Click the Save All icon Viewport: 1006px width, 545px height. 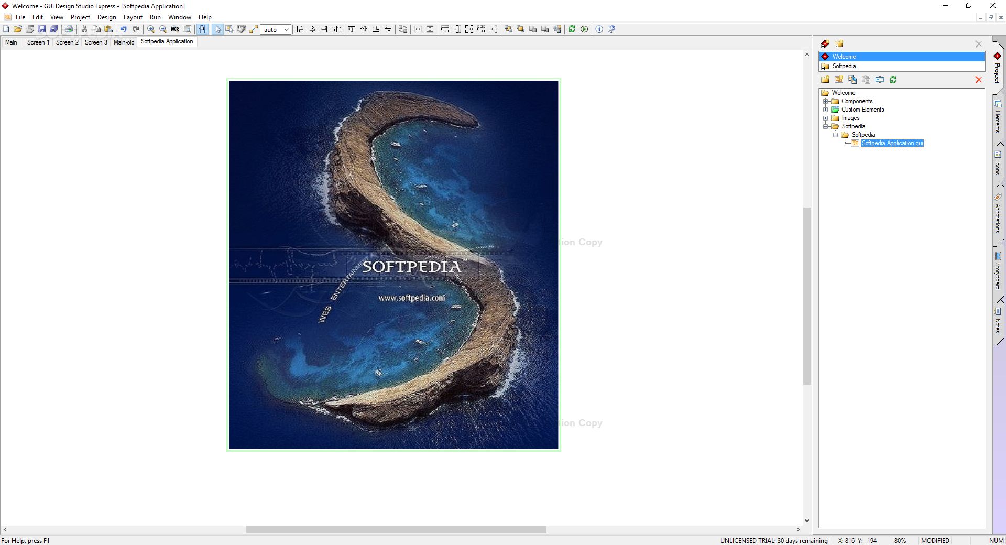coord(54,29)
